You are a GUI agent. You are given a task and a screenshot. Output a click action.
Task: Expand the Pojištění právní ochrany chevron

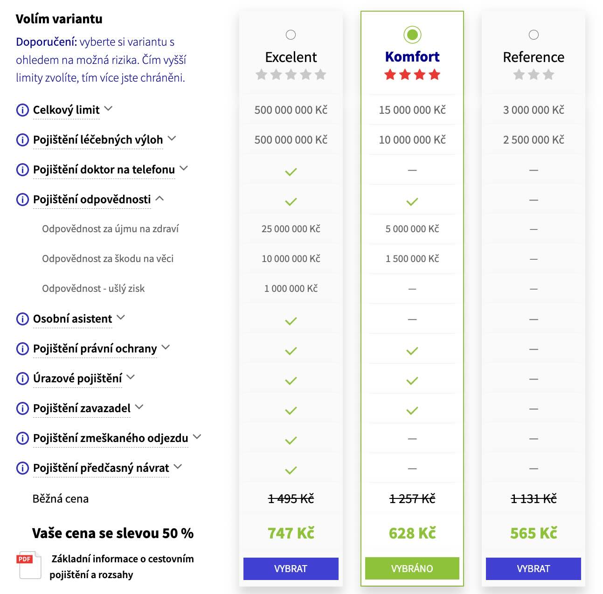(166, 347)
